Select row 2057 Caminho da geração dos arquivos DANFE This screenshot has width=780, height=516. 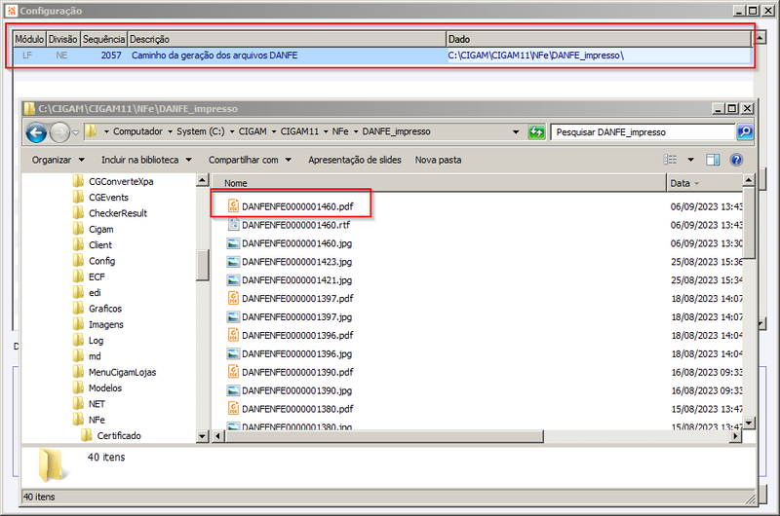point(382,55)
